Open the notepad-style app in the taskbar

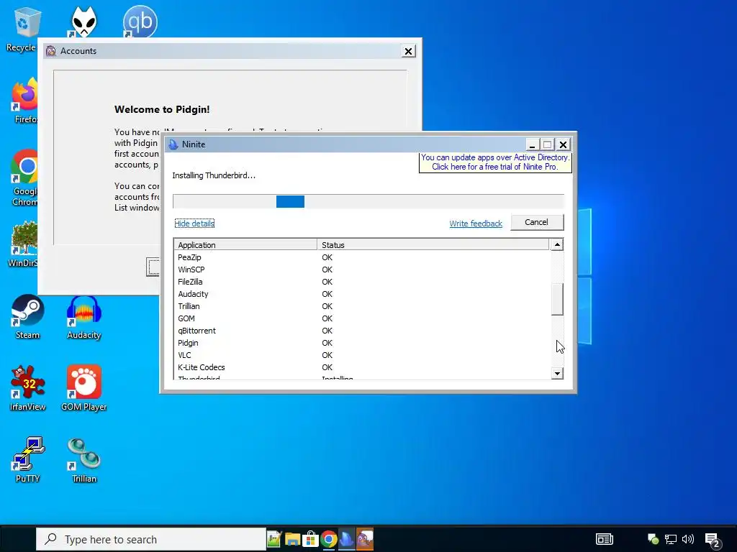point(274,539)
